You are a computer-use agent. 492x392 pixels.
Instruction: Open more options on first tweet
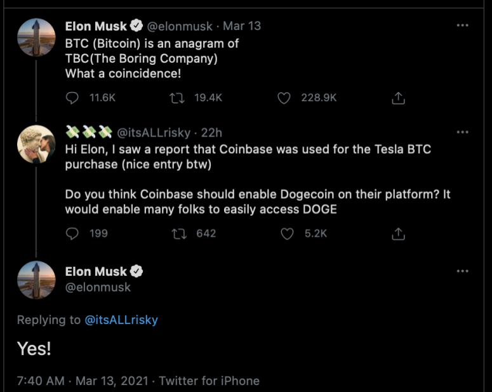(x=462, y=26)
